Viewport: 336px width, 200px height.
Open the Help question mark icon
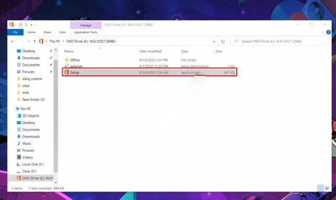(x=329, y=32)
